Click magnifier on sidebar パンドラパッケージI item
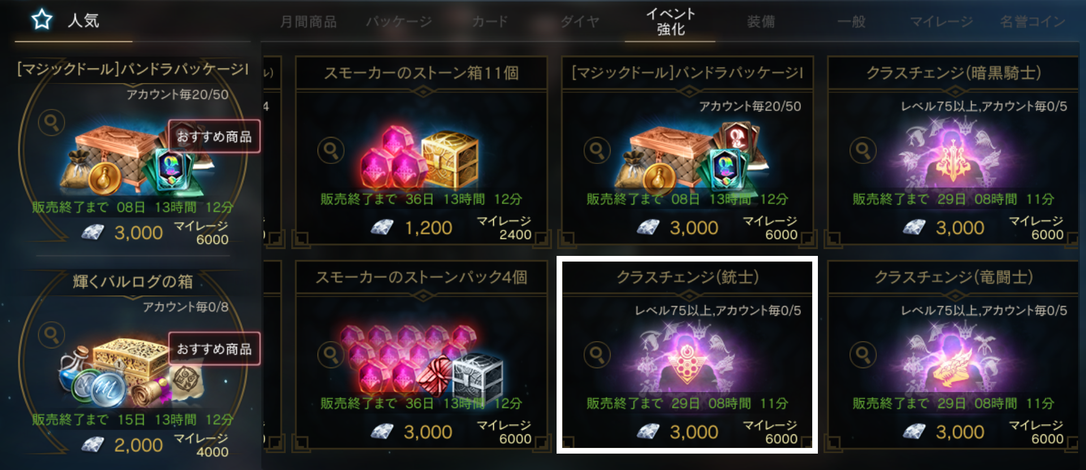1086x470 pixels. [51, 123]
